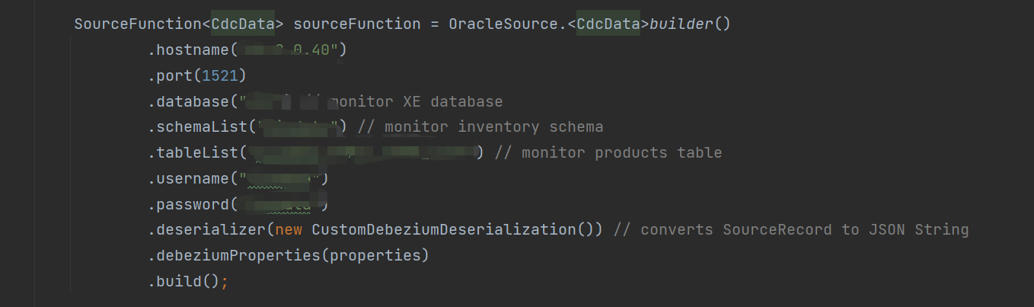Click the debeziumProperties method call
The width and height of the screenshot is (1034, 307).
tap(237, 255)
